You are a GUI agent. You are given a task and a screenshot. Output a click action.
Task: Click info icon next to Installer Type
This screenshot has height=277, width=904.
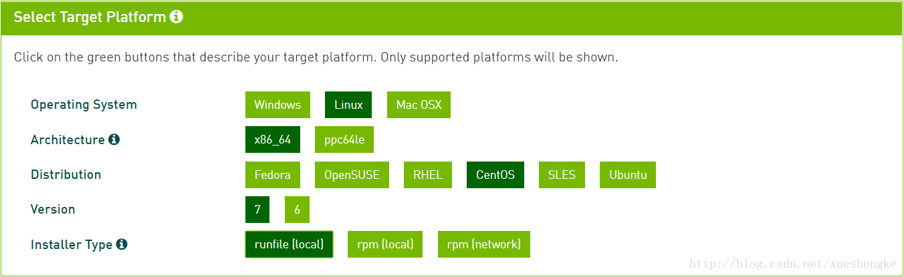(122, 244)
